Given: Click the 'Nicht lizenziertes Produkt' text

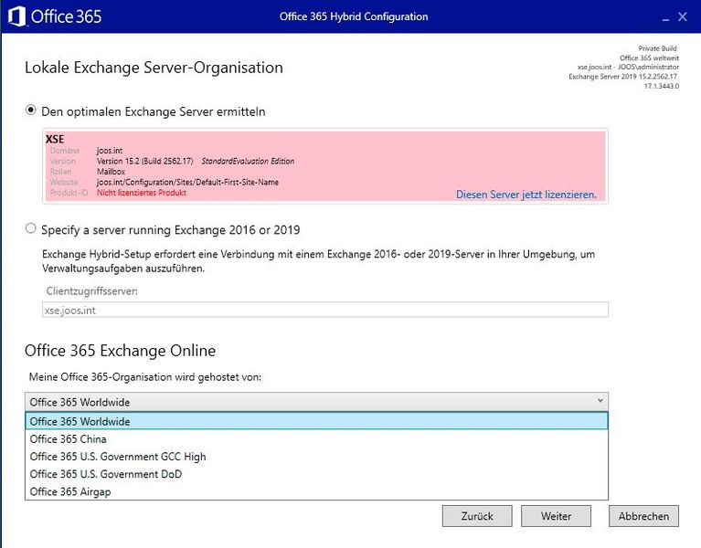Looking at the screenshot, I should 142,193.
